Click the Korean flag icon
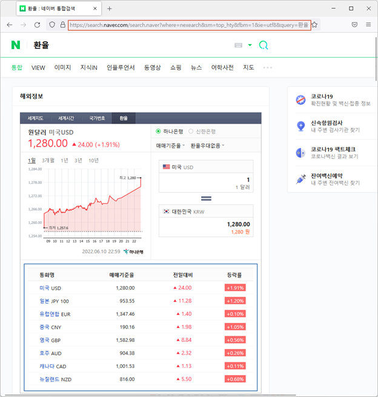The height and width of the screenshot is (397, 378). pos(166,212)
